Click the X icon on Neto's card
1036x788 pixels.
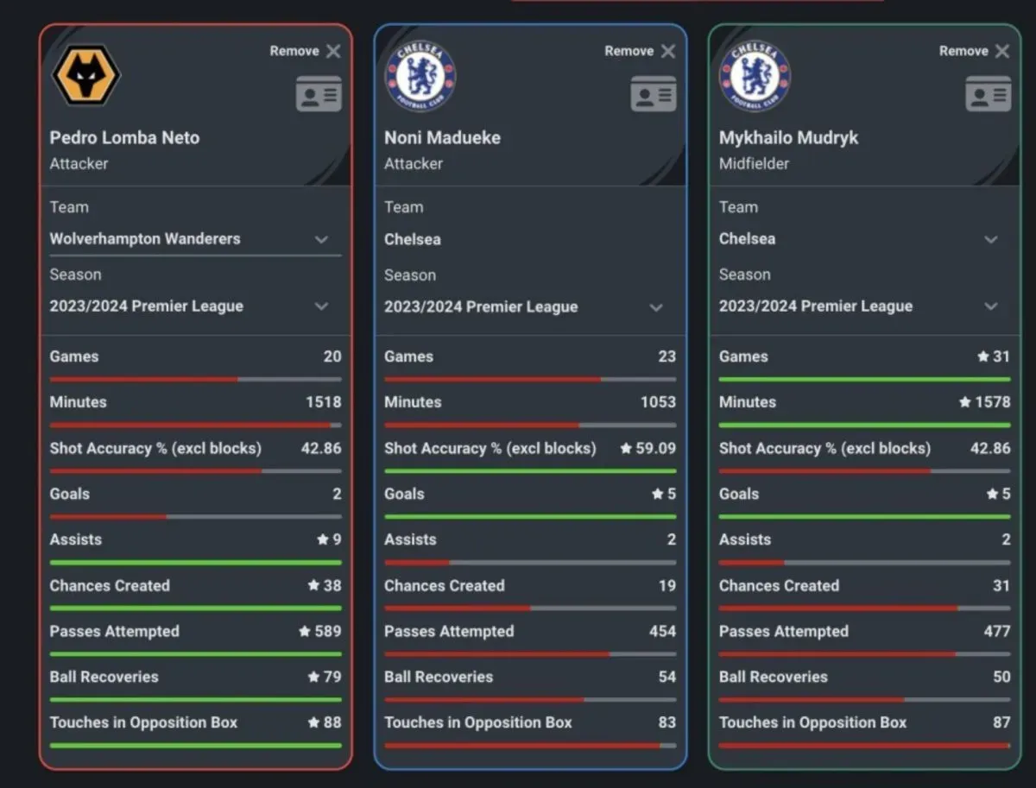[333, 52]
